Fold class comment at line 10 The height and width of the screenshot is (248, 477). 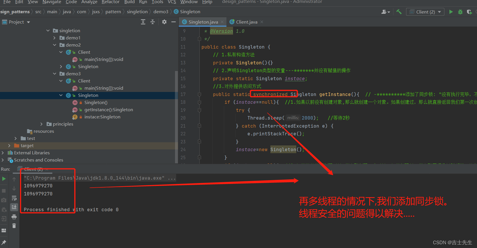pos(199,39)
